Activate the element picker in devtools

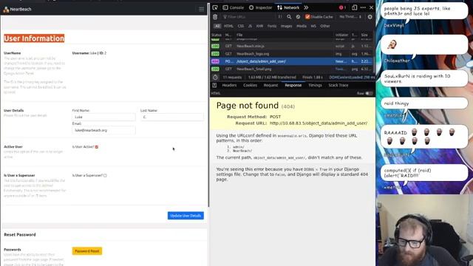(x=215, y=7)
